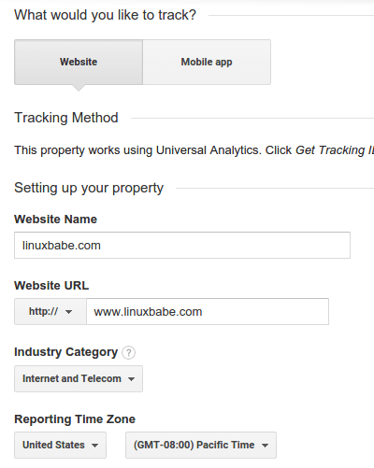Click the Website URL label
This screenshot has height=468, width=374.
51,286
